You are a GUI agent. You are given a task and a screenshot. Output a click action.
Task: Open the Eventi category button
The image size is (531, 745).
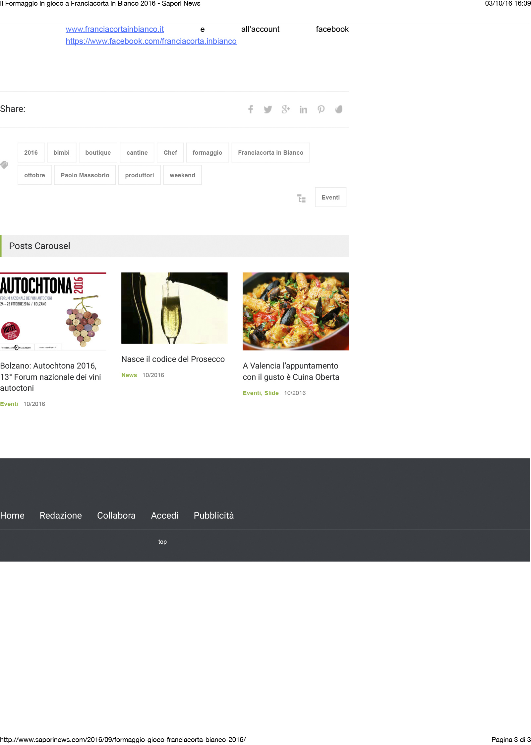click(331, 198)
